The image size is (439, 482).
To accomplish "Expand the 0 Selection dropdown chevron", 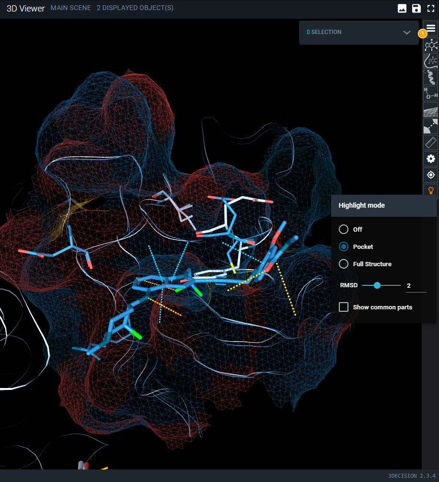I will 407,33.
